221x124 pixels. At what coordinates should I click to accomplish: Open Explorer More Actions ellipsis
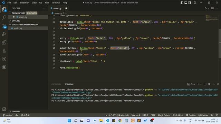pyautogui.click(x=44, y=8)
